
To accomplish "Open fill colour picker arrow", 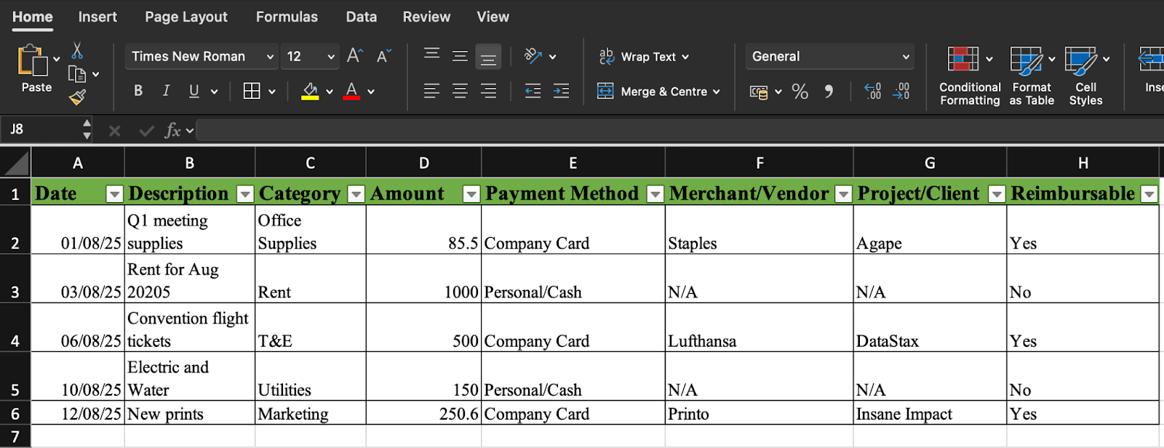I will tap(330, 92).
